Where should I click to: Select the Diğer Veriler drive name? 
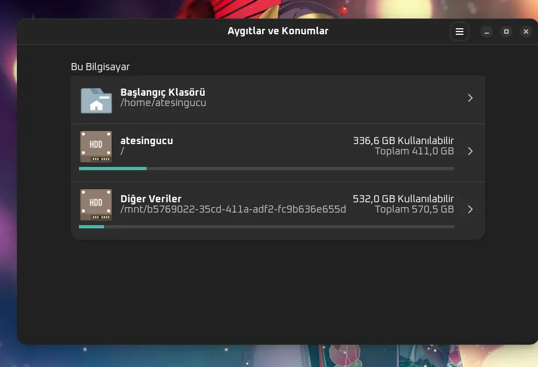click(x=151, y=199)
